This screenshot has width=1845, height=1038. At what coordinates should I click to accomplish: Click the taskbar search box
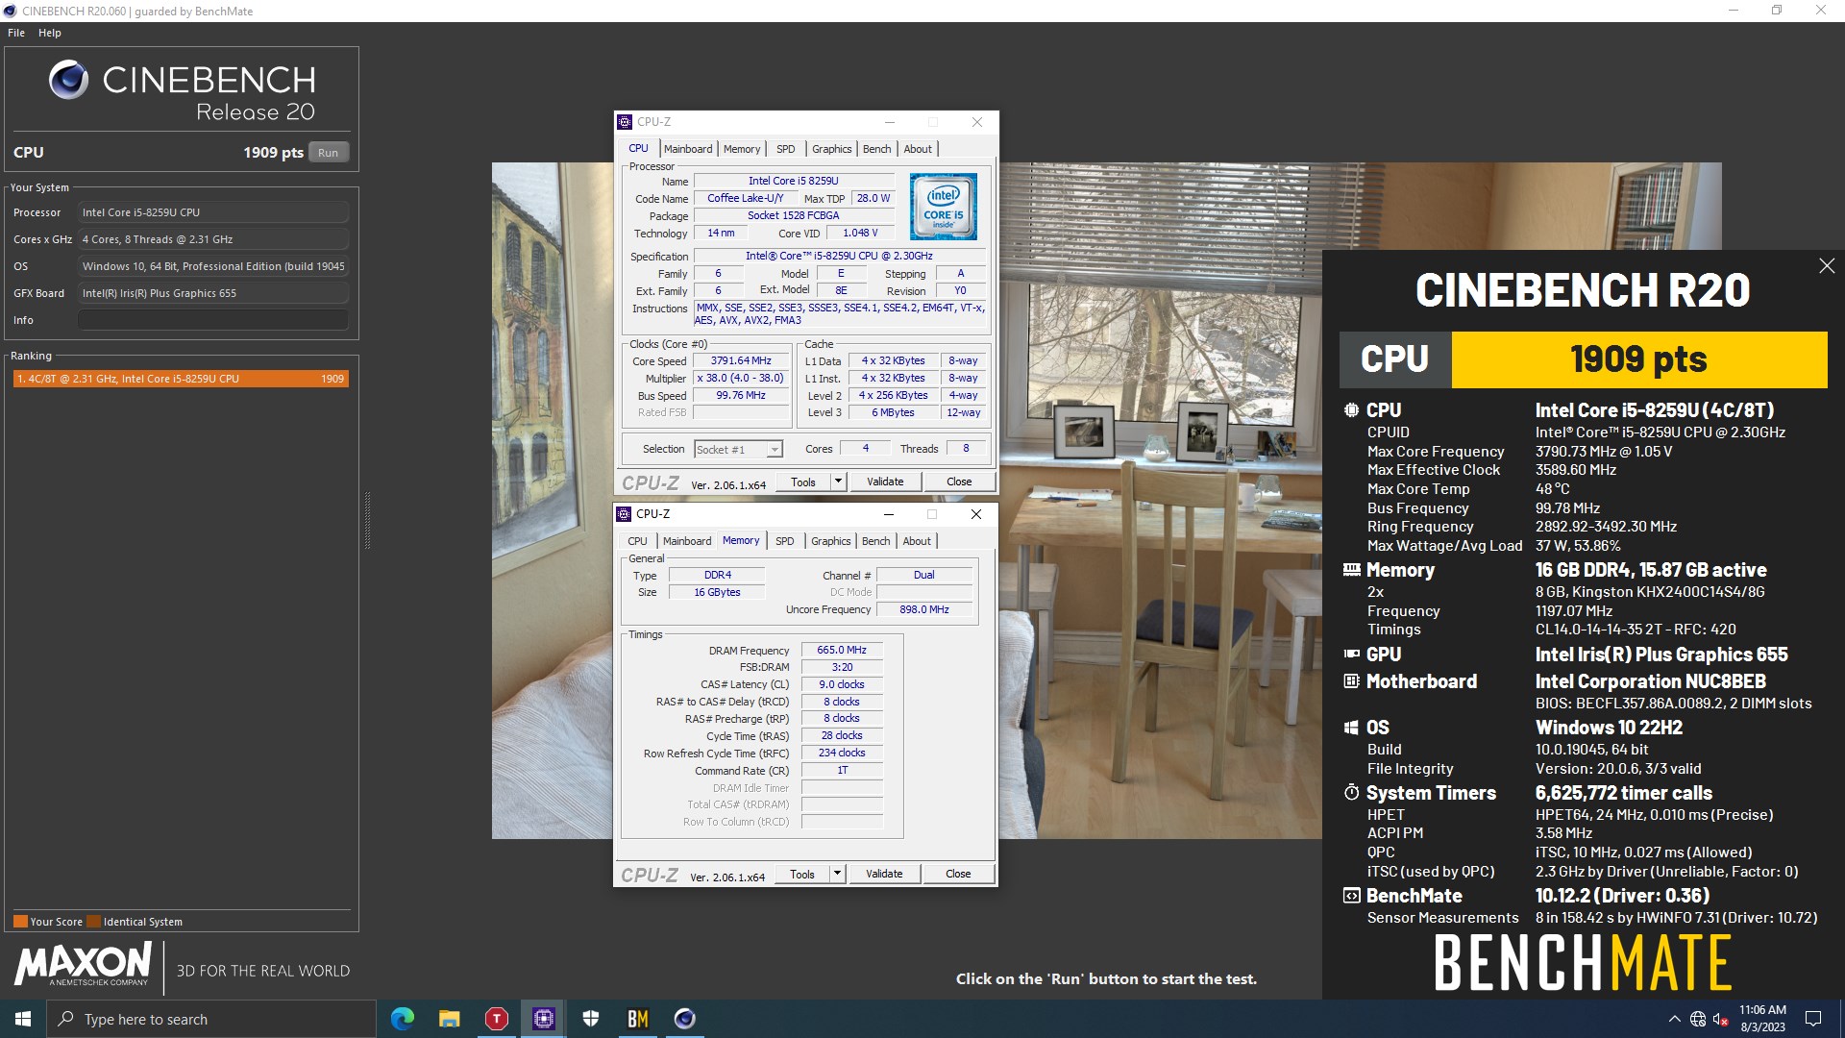point(211,1019)
